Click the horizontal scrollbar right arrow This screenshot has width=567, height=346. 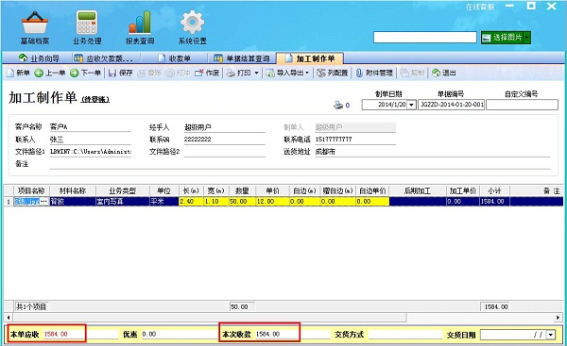(x=558, y=318)
